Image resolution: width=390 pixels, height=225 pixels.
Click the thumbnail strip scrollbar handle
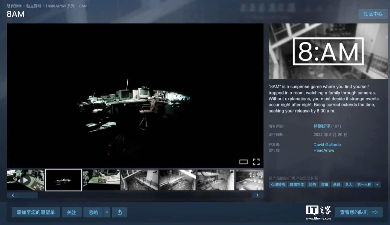click(x=28, y=195)
